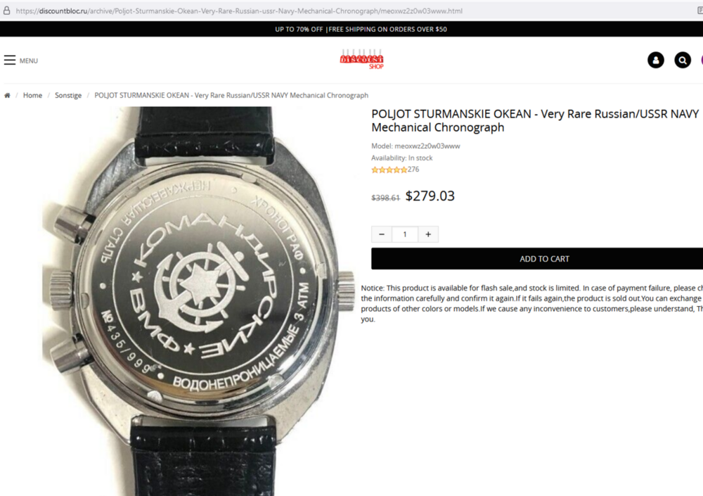Go to Home breadcrumb link

(33, 95)
